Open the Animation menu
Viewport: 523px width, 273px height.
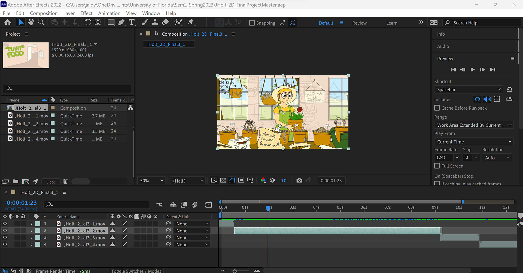pyautogui.click(x=109, y=13)
